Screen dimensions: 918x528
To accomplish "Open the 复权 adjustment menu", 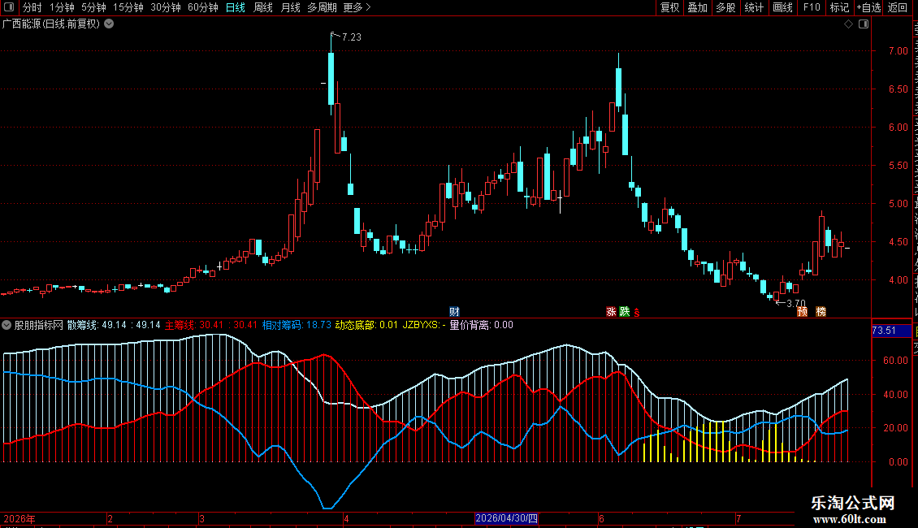I will pyautogui.click(x=669, y=7).
